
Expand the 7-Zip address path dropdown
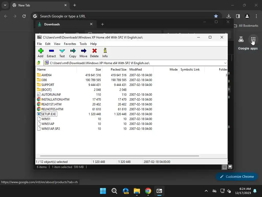[225, 63]
